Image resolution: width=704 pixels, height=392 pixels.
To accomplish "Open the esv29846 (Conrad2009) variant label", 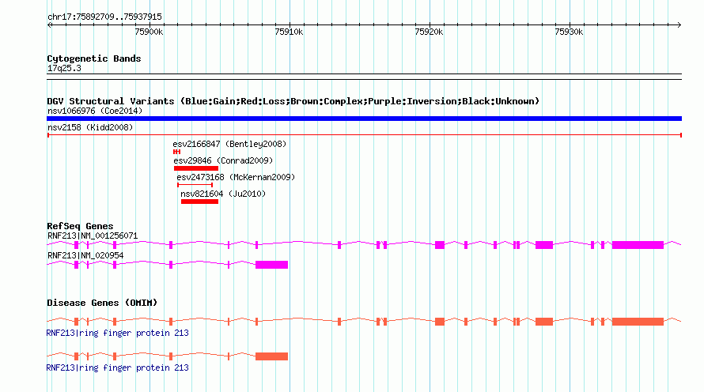I will (223, 160).
